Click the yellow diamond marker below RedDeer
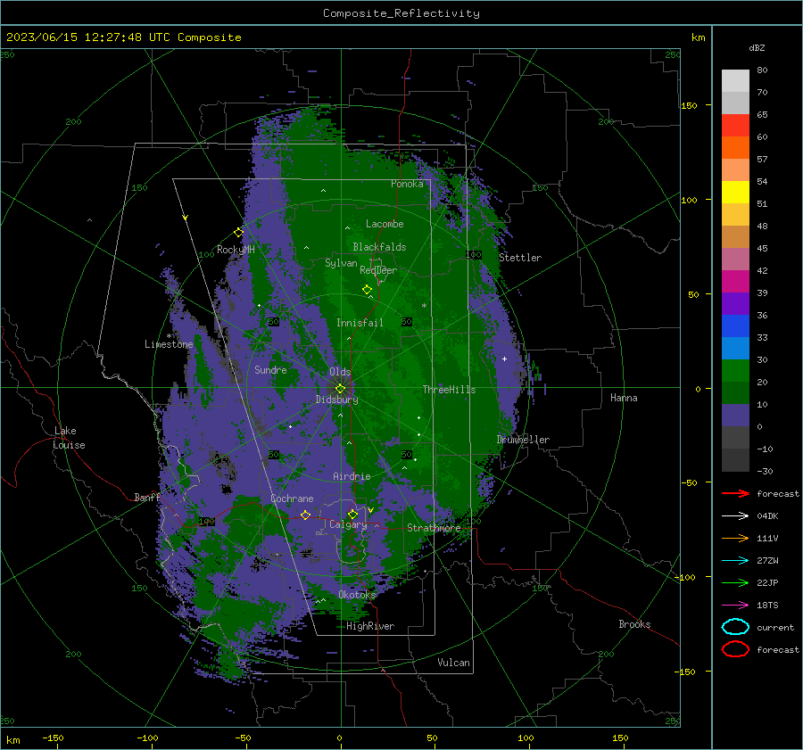Image resolution: width=803 pixels, height=750 pixels. 367,290
